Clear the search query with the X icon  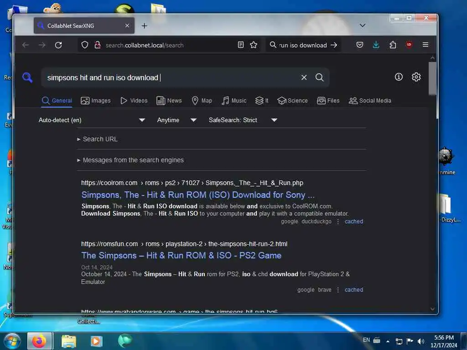point(304,77)
